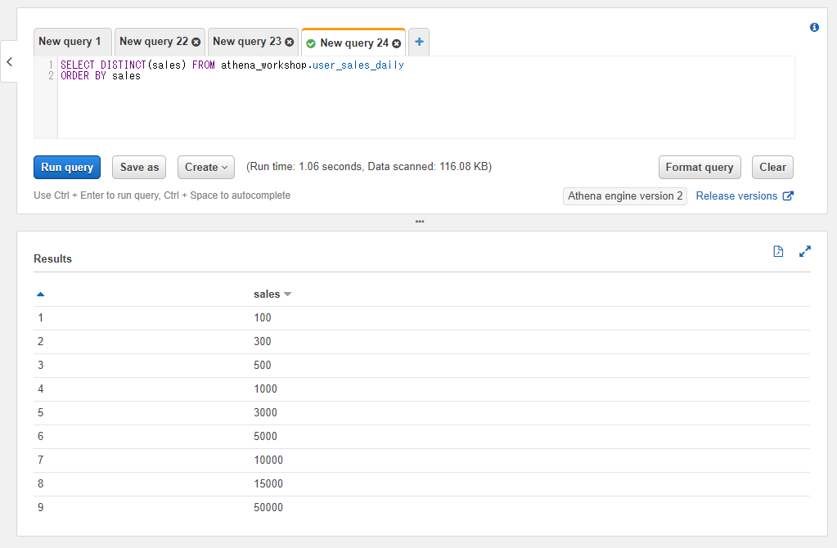The width and height of the screenshot is (837, 548).
Task: Add a new query tab with plus icon
Action: [x=419, y=42]
